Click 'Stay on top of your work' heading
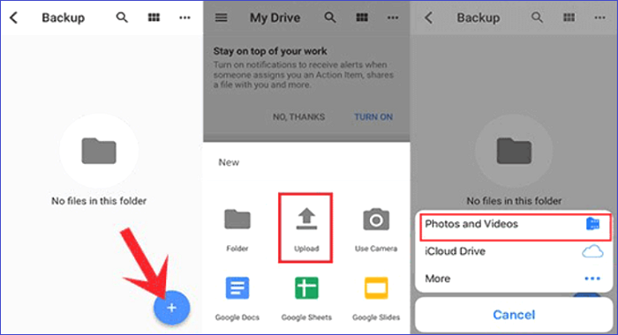The height and width of the screenshot is (335, 618). click(270, 51)
